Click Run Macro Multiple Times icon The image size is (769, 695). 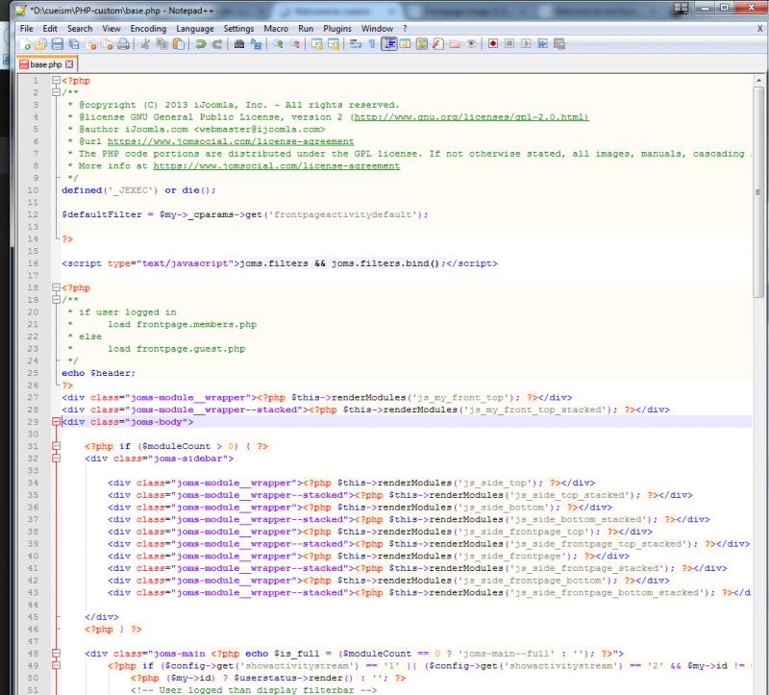coord(542,44)
